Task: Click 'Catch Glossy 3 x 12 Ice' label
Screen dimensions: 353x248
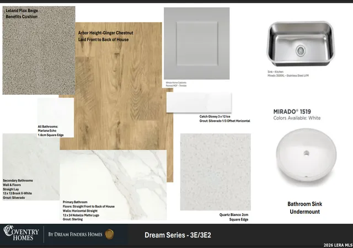Action: pyautogui.click(x=215, y=117)
